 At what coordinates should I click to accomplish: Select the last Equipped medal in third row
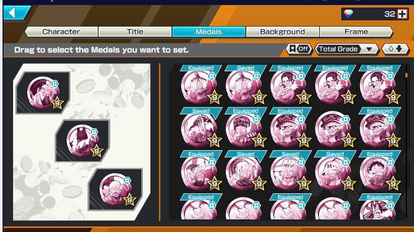[x=380, y=171]
